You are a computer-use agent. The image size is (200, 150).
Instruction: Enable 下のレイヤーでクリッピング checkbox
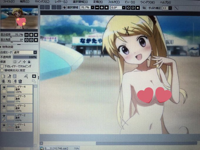(2, 66)
